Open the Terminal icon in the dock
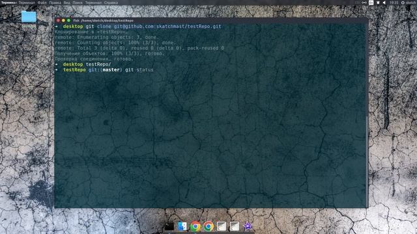Screen dimensions: 417x234 tap(169, 227)
